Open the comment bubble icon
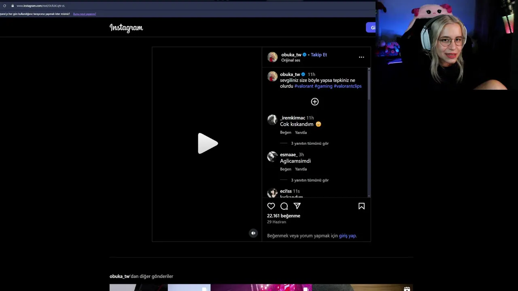Screen dimensions: 518x291 [284, 206]
